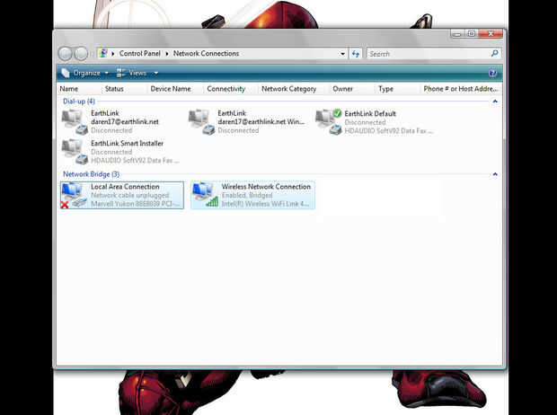Screen dimensions: 557x415
Task: Open the Help question mark icon
Action: pyautogui.click(x=492, y=73)
